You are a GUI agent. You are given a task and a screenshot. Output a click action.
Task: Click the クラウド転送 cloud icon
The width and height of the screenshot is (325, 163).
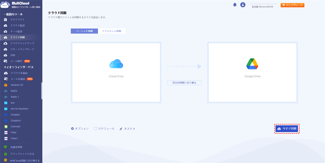point(5,25)
